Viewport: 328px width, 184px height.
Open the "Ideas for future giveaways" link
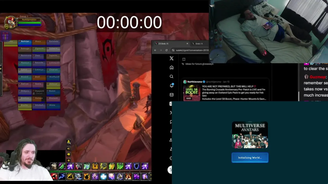coord(199,64)
